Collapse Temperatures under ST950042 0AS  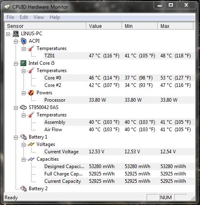pyautogui.click(x=24, y=115)
